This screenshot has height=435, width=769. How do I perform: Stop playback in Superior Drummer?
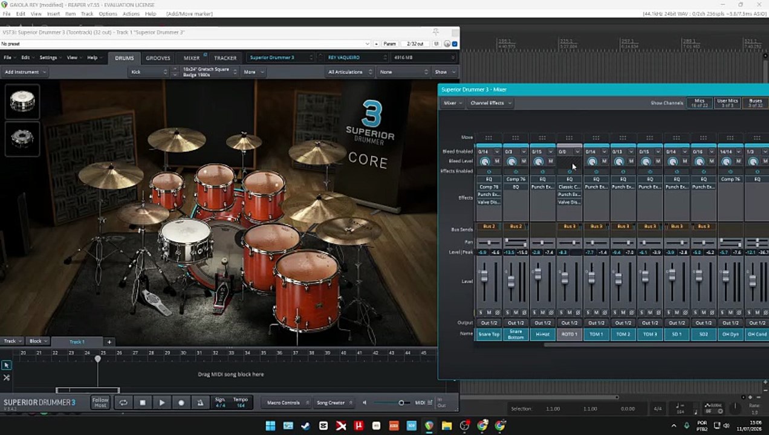pyautogui.click(x=143, y=403)
